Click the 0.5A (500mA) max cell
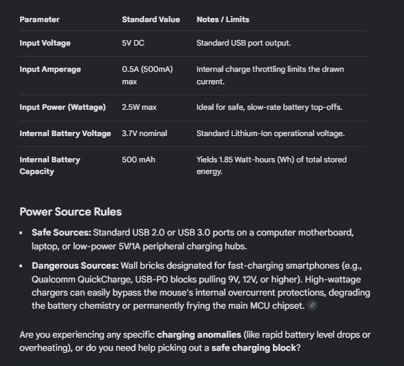The image size is (404, 366). [147, 75]
